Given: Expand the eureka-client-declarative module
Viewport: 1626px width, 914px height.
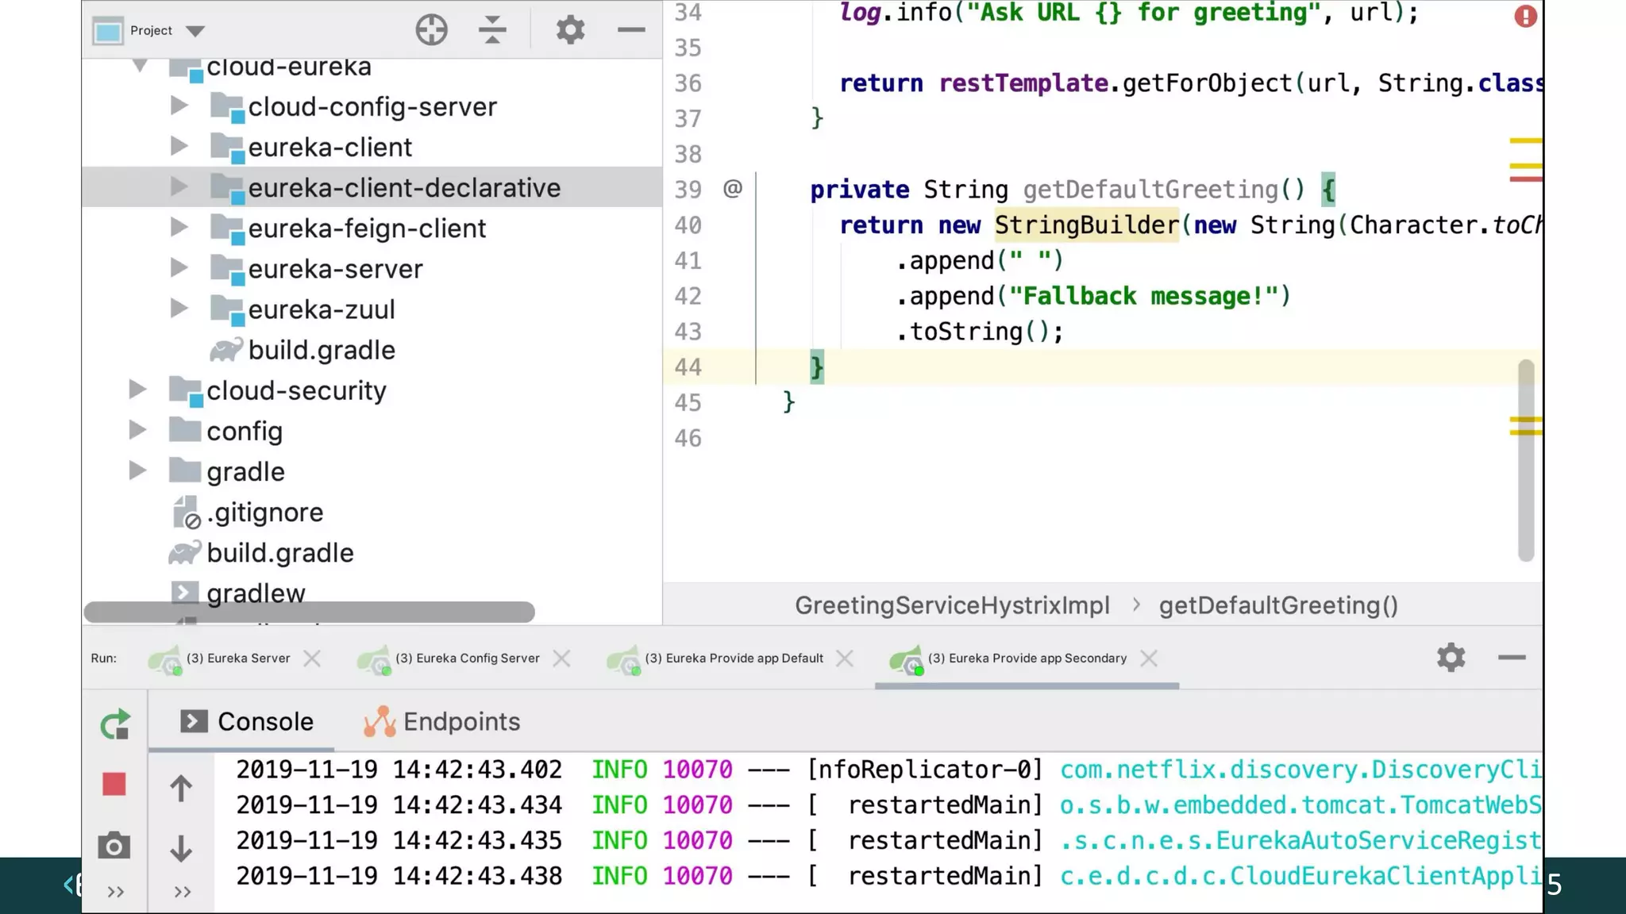Looking at the screenshot, I should click(179, 187).
